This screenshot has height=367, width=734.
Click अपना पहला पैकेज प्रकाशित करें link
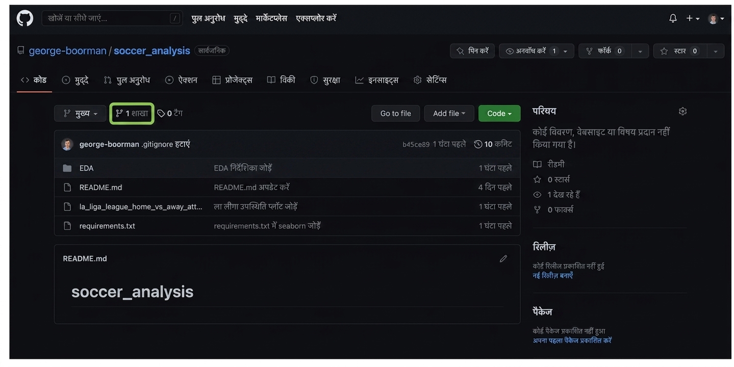[x=572, y=340]
